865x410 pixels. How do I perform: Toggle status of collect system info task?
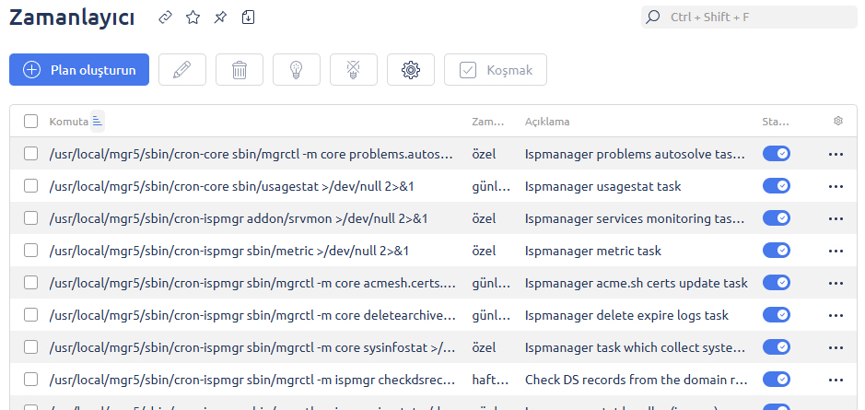pyautogui.click(x=777, y=347)
